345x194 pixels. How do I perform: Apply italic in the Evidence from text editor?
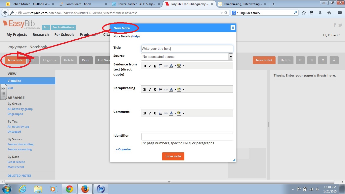pos(150,66)
